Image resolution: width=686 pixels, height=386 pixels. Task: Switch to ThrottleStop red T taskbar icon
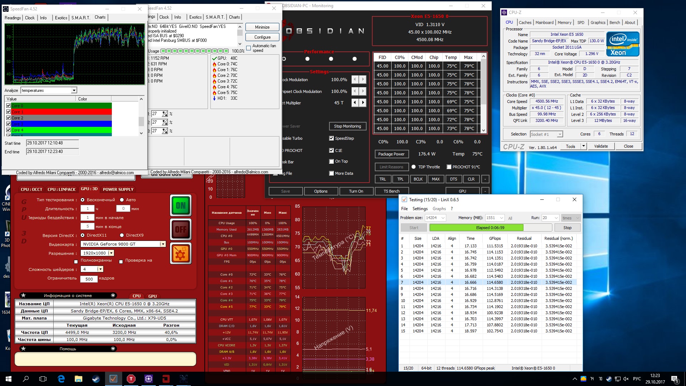pyautogui.click(x=131, y=379)
